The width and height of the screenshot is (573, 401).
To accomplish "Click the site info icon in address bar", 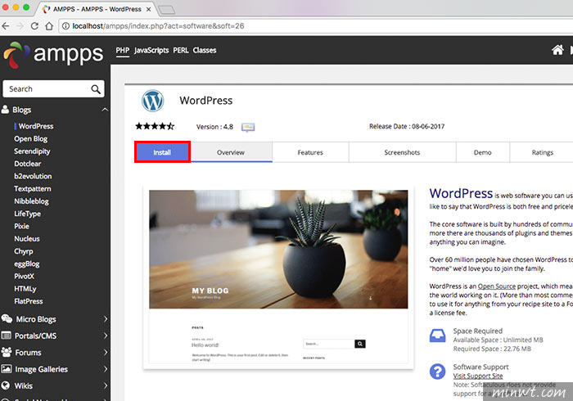I will click(65, 26).
